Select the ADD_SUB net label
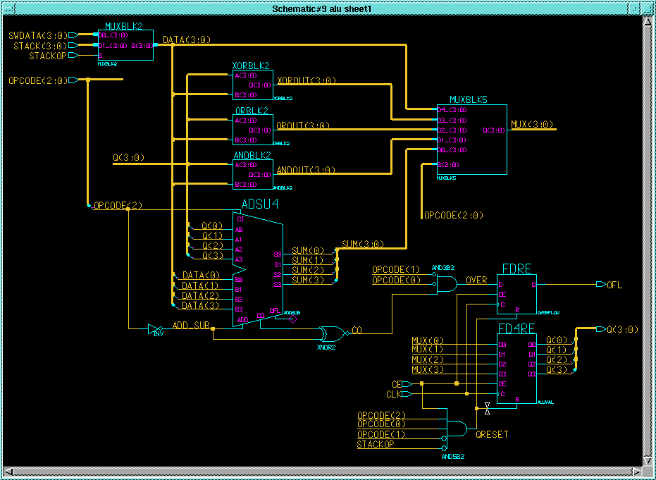Viewport: 656px width, 480px height. 191,326
